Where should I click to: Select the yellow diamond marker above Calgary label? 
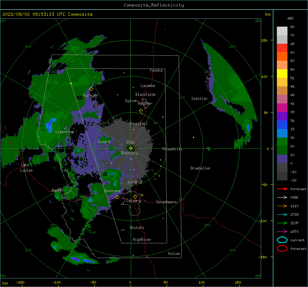pos(135,197)
